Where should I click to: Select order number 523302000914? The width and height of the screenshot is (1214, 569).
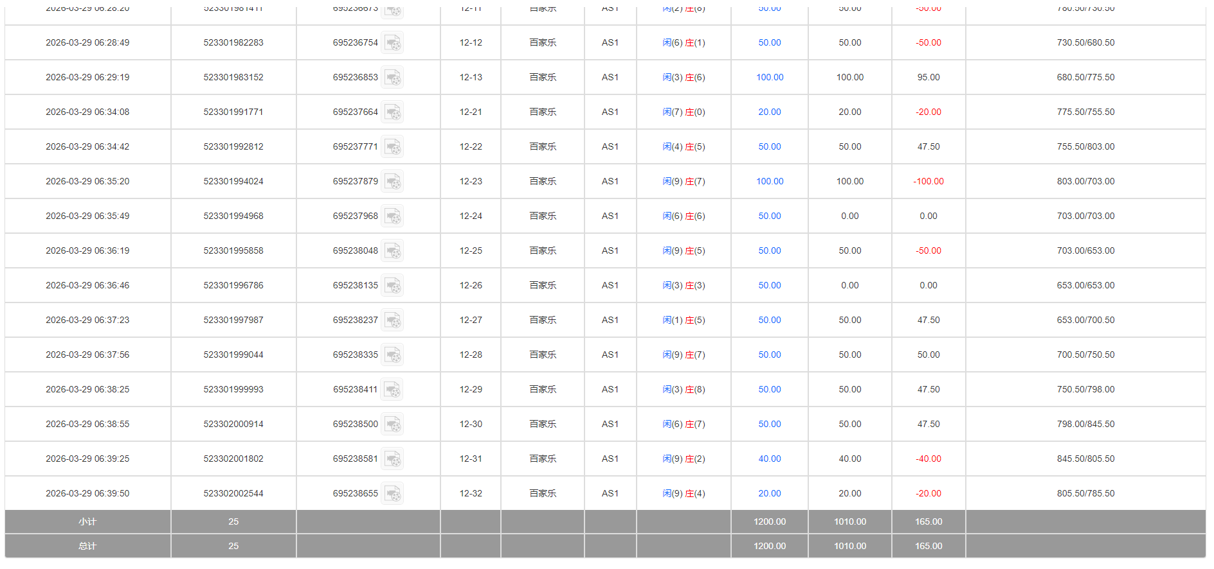tap(233, 424)
